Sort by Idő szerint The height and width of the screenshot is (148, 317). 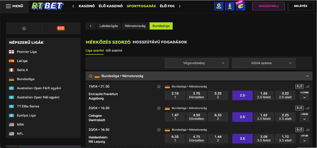point(114,51)
